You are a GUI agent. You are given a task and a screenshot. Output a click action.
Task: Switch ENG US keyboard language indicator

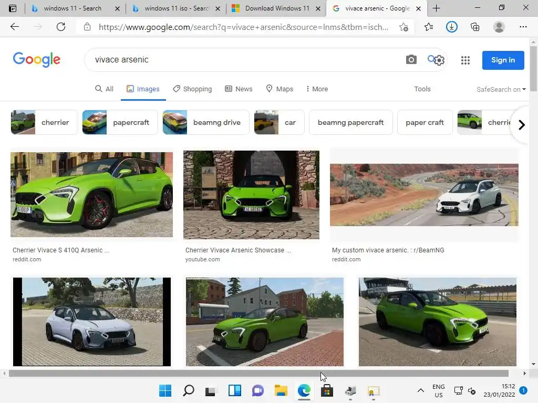point(439,390)
